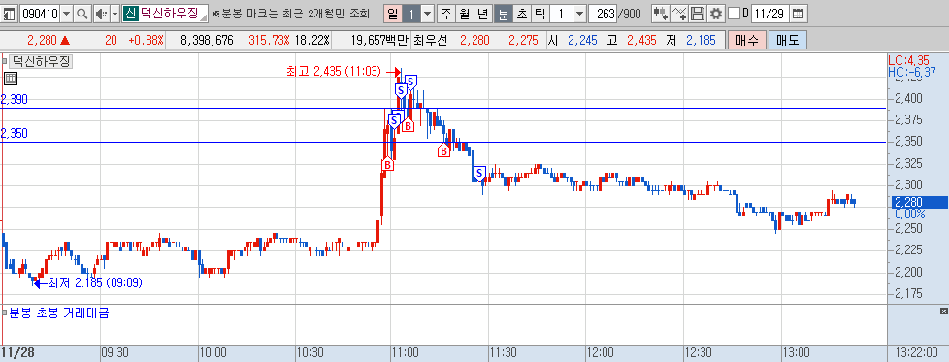Close the 거래대금 sub-panel with the x icon

(943, 312)
